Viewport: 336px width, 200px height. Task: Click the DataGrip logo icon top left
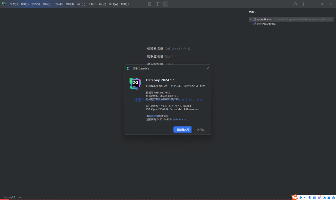pyautogui.click(x=4, y=4)
